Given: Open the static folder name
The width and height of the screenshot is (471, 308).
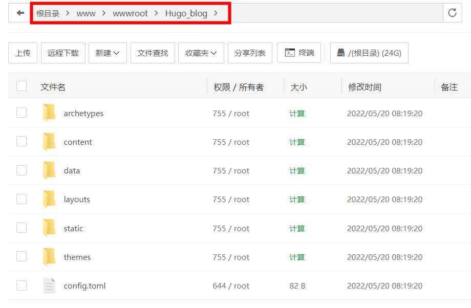Looking at the screenshot, I should point(73,229).
